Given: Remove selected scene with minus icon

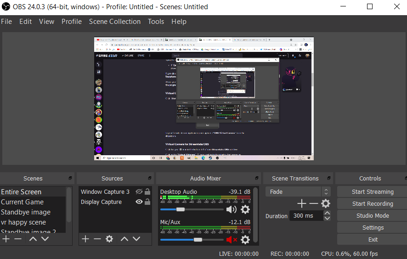Looking at the screenshot, I should 18,239.
